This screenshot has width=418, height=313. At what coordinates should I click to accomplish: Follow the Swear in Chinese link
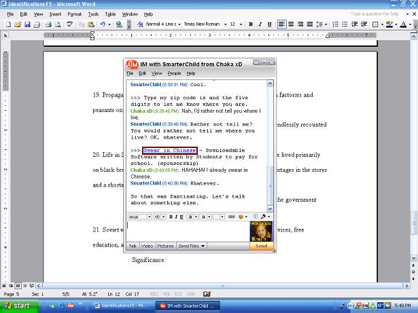pos(170,151)
